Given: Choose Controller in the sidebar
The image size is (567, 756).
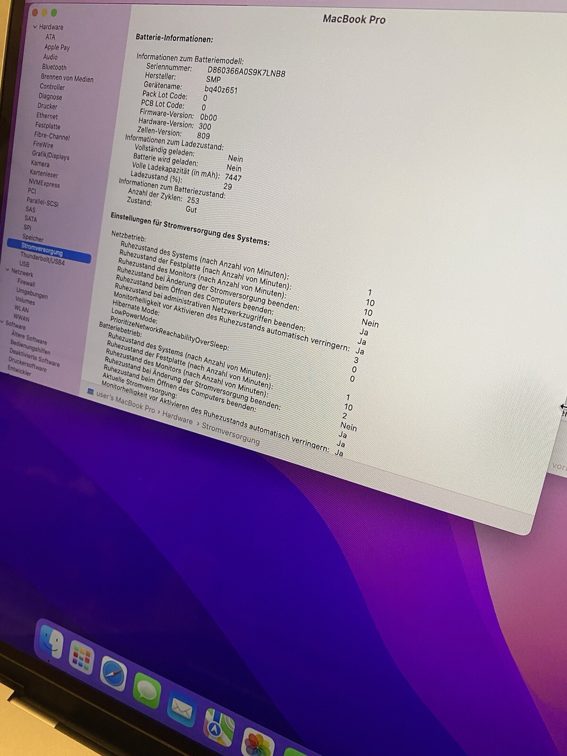Looking at the screenshot, I should (52, 87).
